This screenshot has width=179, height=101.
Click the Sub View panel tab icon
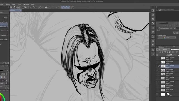160,10
